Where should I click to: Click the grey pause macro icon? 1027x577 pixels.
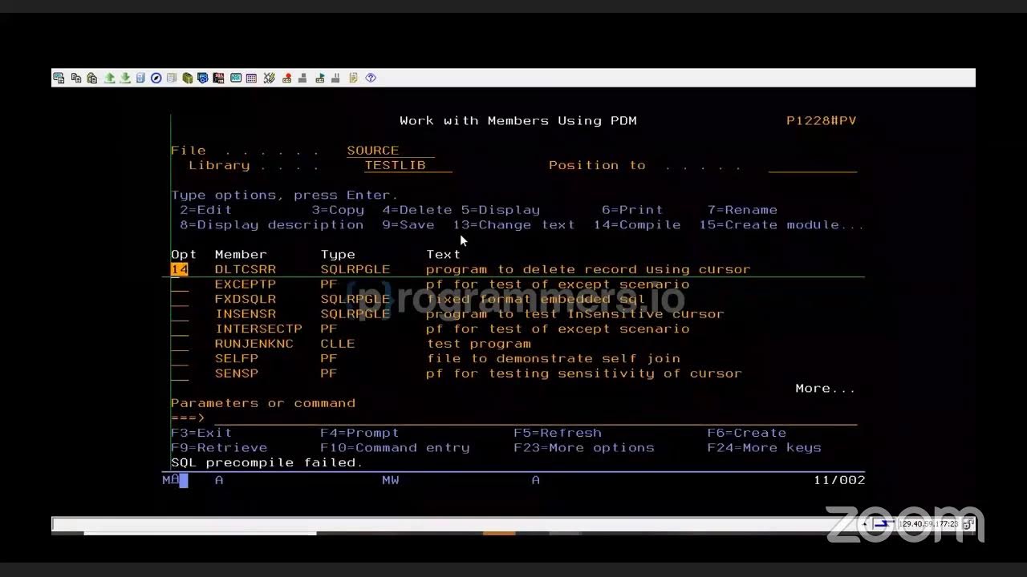point(335,78)
